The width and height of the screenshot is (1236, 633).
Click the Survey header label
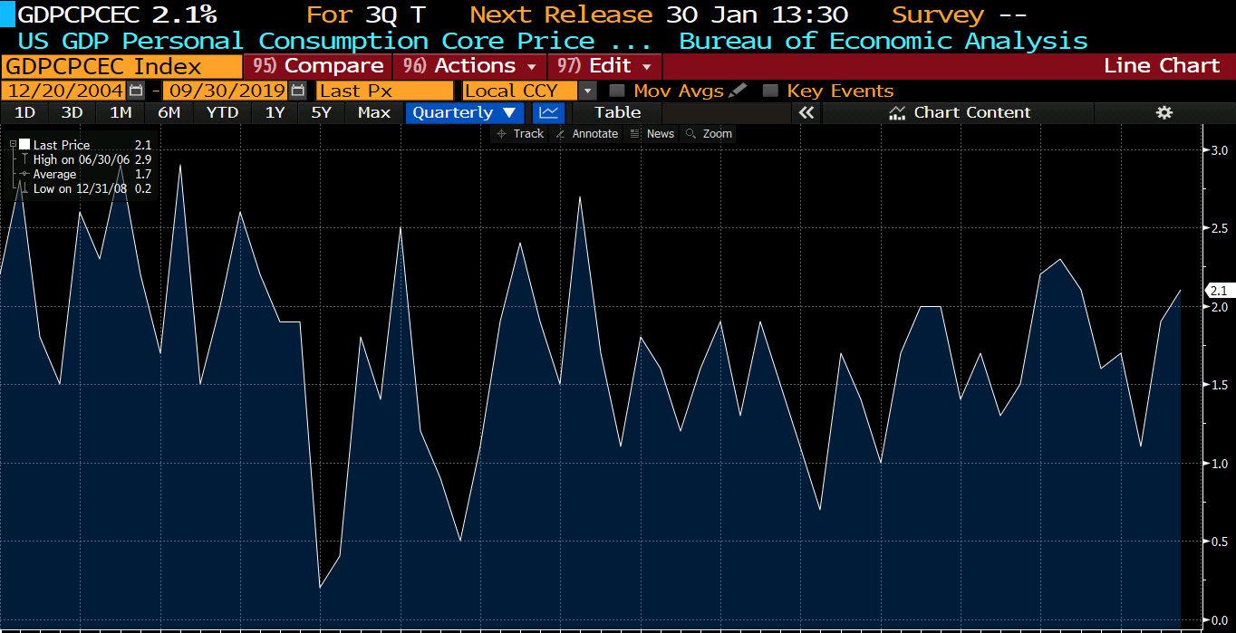(938, 14)
